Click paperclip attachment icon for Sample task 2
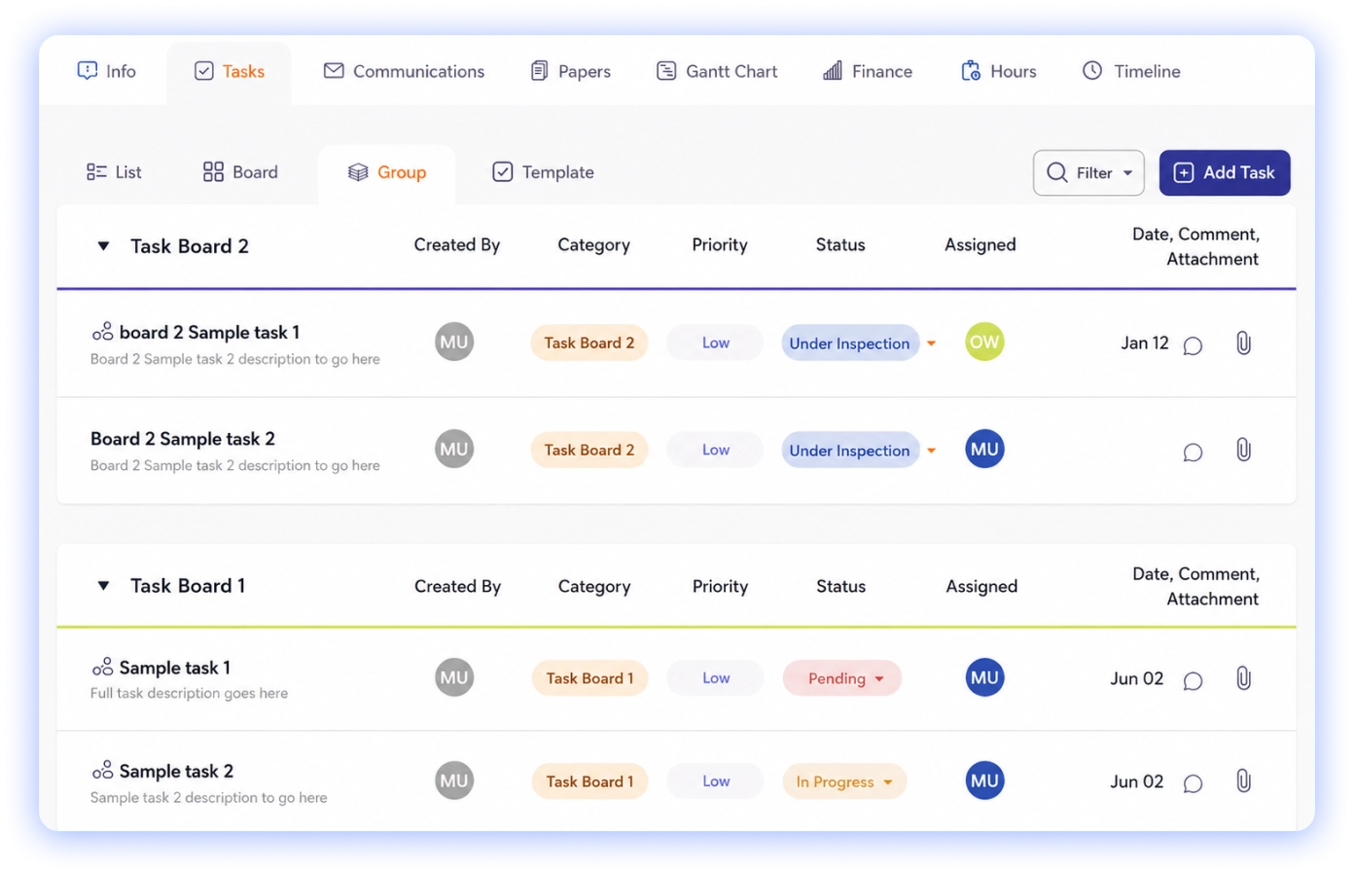 point(1243,782)
